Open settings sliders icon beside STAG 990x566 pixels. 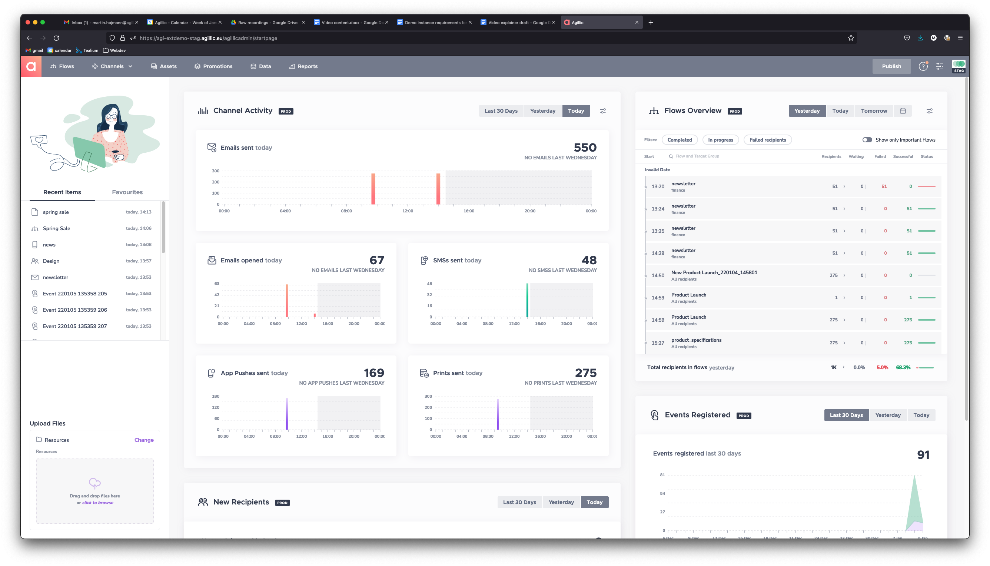[940, 66]
